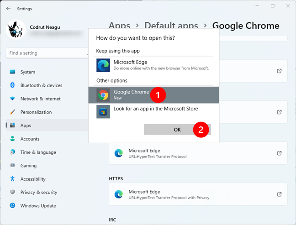Screen dimensions: 296x225
Task: Click the Windows Update refresh icon
Action: pos(12,205)
